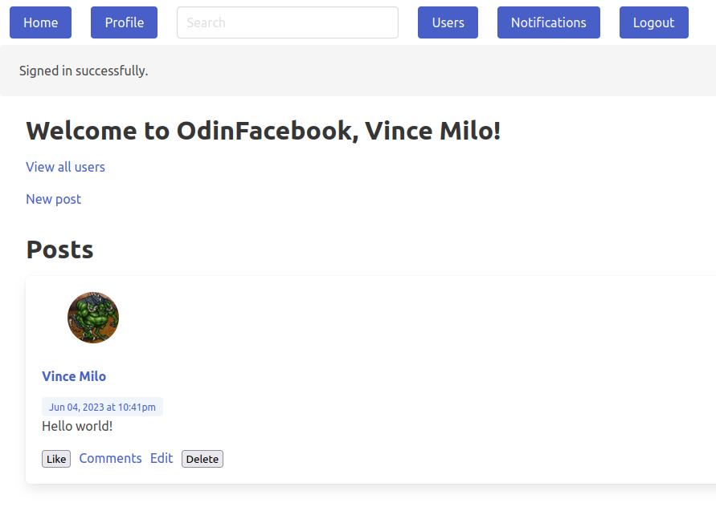This screenshot has height=511, width=716.
Task: Click Vince Milo's round avatar image
Action: pyautogui.click(x=93, y=318)
